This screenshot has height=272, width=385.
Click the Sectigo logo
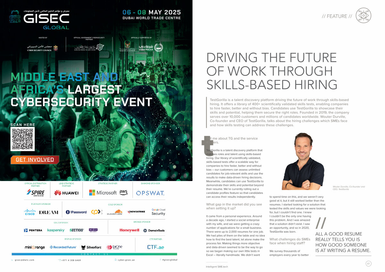point(77,230)
